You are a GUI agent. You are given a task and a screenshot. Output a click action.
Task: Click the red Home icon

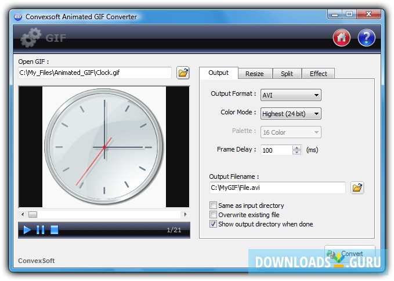point(341,38)
